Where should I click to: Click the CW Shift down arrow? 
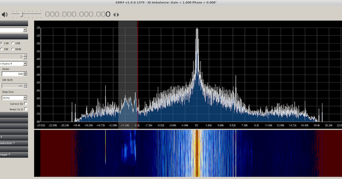[25, 87]
